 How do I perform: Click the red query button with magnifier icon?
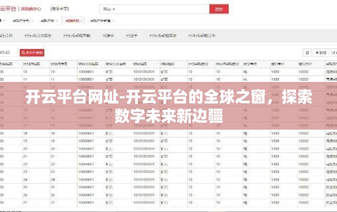[32, 53]
